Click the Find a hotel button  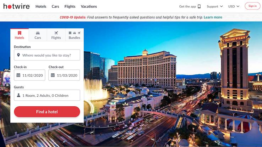(x=47, y=112)
